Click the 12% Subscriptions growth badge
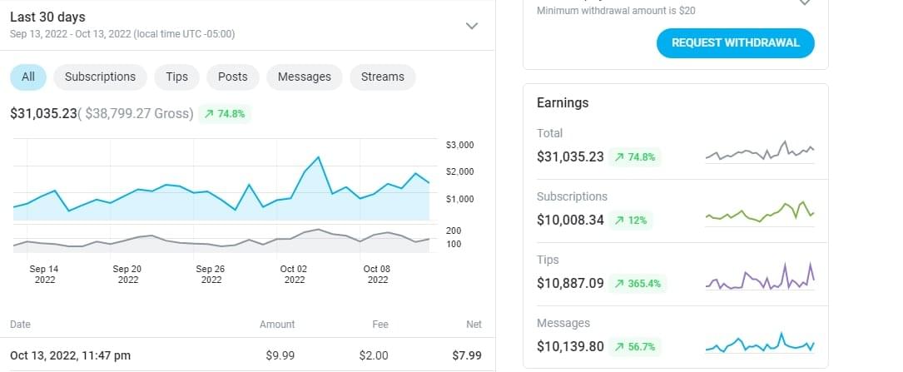Screen dimensions: 903x372 coord(631,221)
